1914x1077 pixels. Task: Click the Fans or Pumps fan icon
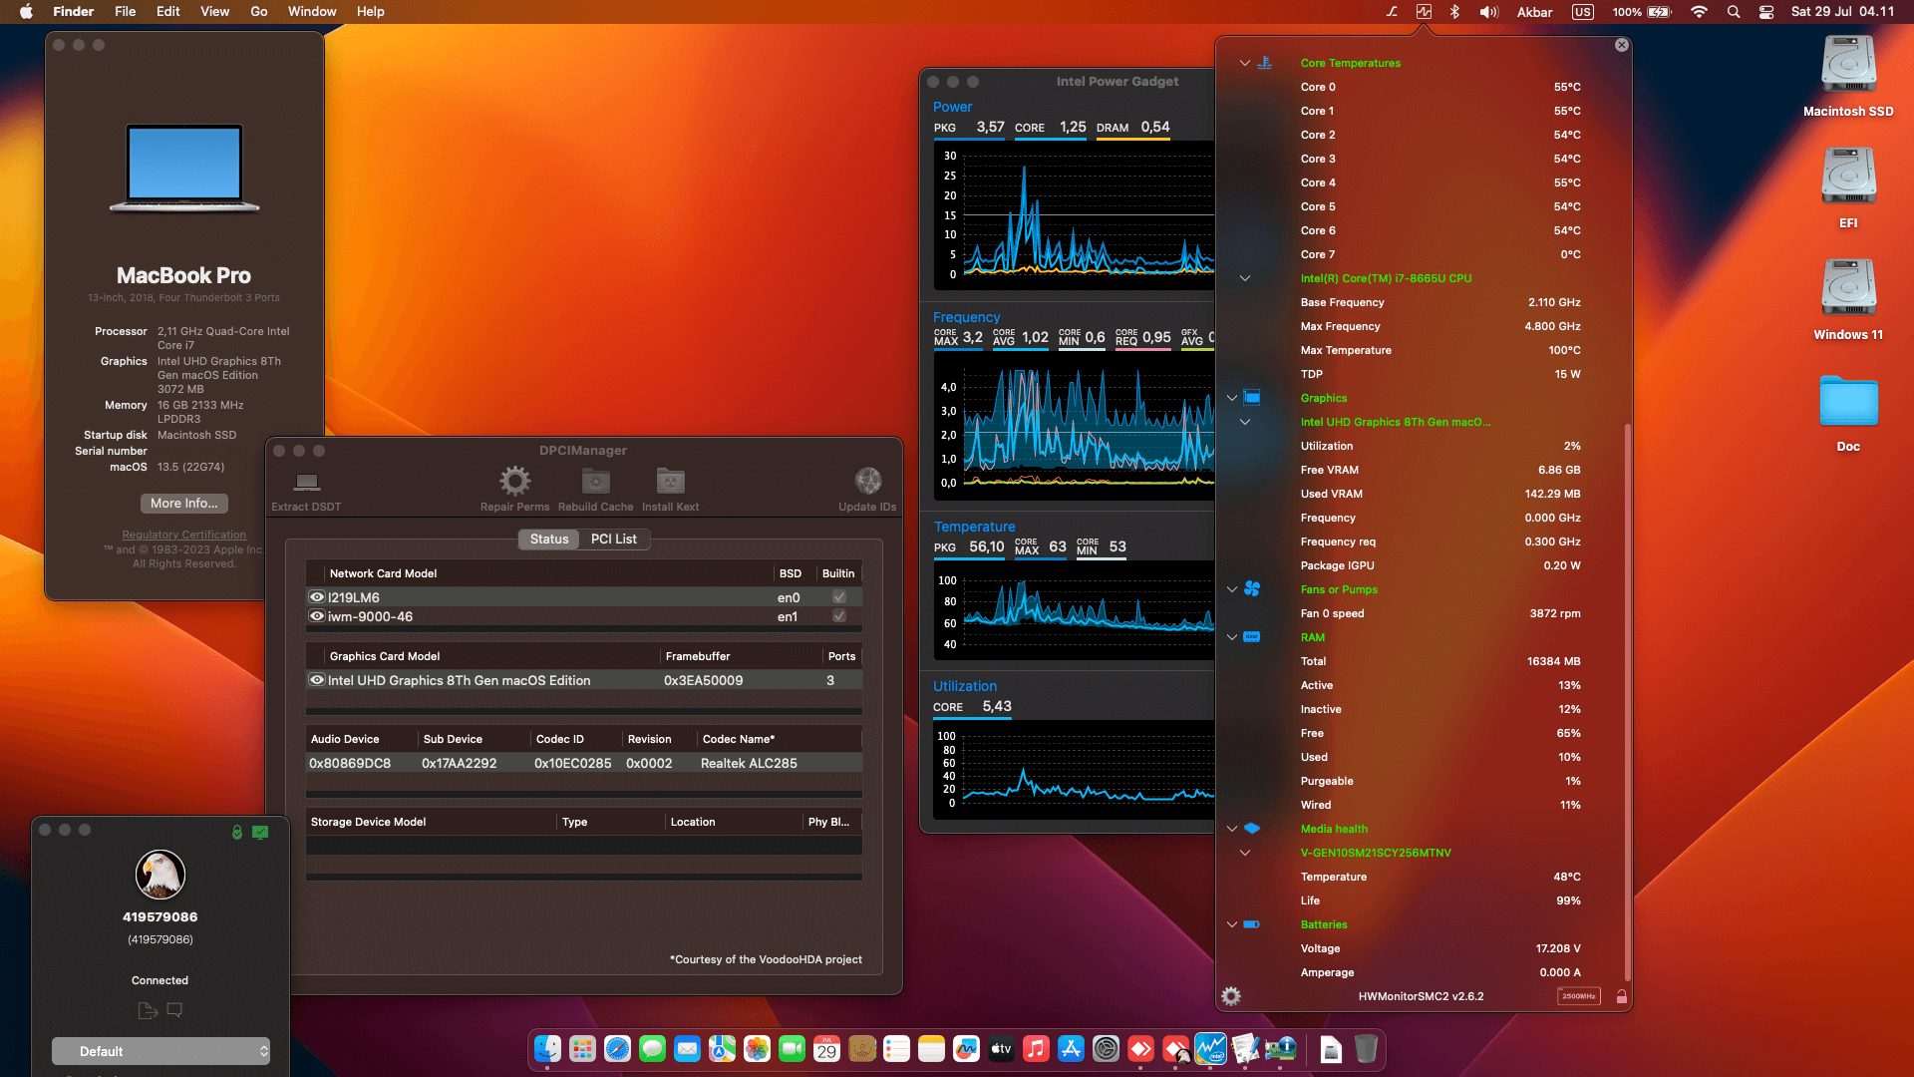1252,589
